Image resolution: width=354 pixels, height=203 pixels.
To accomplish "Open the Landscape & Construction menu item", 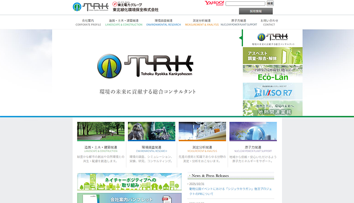I will 124,22.
